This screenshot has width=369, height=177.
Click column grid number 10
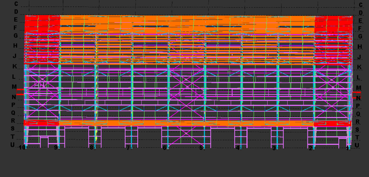[x=22, y=148]
